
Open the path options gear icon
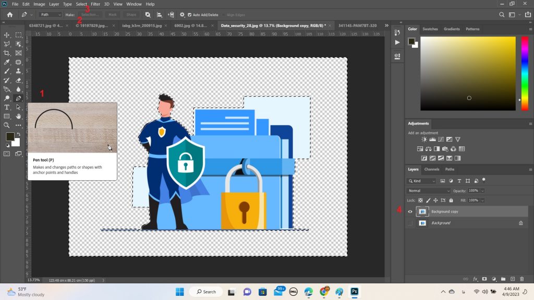(182, 15)
